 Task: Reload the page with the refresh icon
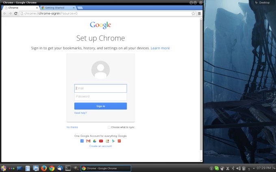pos(16,13)
